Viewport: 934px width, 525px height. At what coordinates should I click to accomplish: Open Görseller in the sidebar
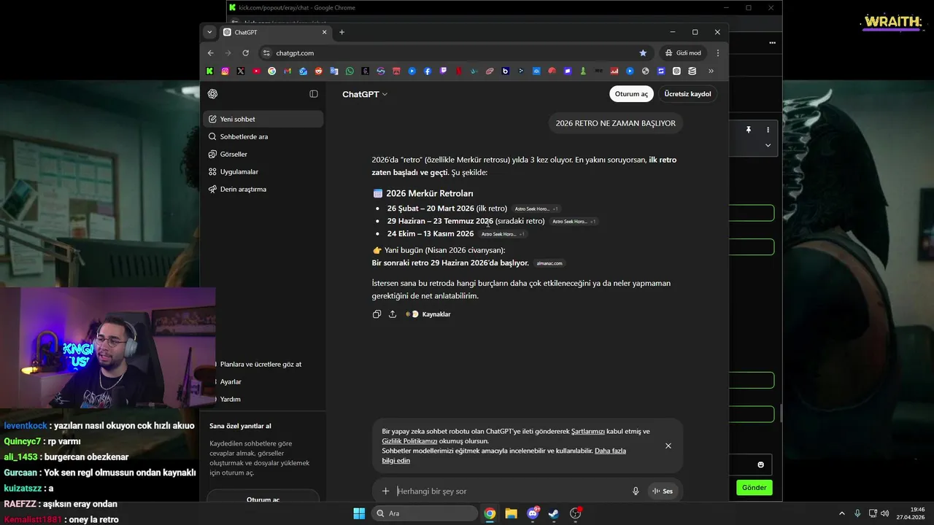[263, 154]
